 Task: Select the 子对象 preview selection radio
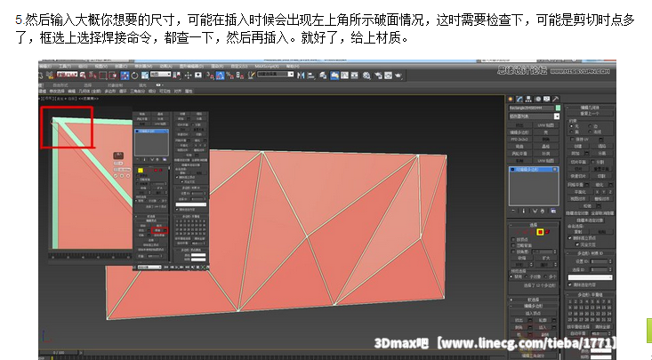527,276
